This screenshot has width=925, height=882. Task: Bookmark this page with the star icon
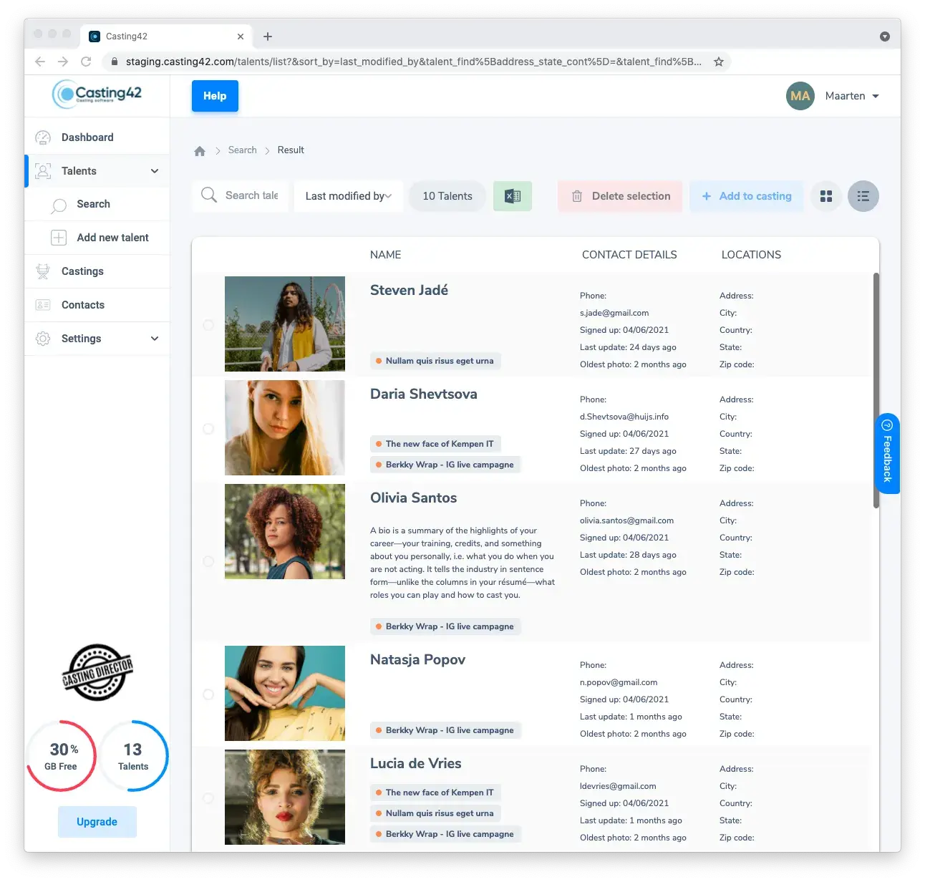tap(718, 62)
